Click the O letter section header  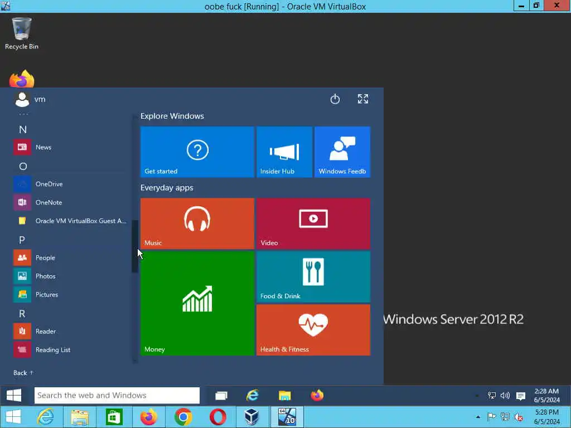(23, 166)
